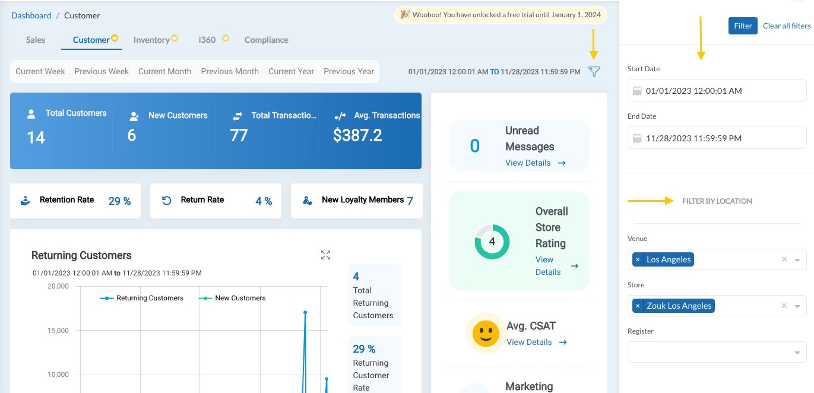Select the Previous Month range
Viewport: 814px width, 393px height.
pyautogui.click(x=230, y=71)
